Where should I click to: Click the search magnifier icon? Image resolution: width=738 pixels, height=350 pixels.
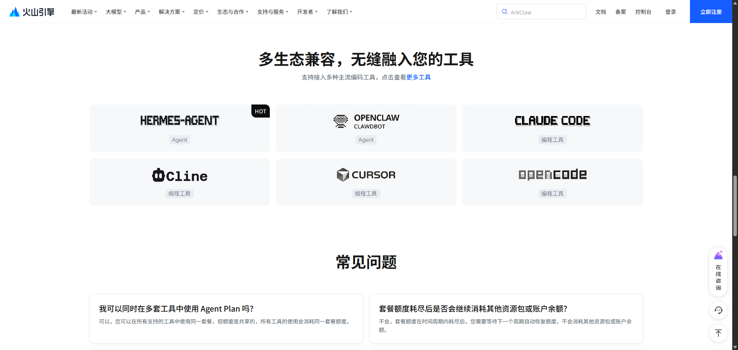point(505,12)
